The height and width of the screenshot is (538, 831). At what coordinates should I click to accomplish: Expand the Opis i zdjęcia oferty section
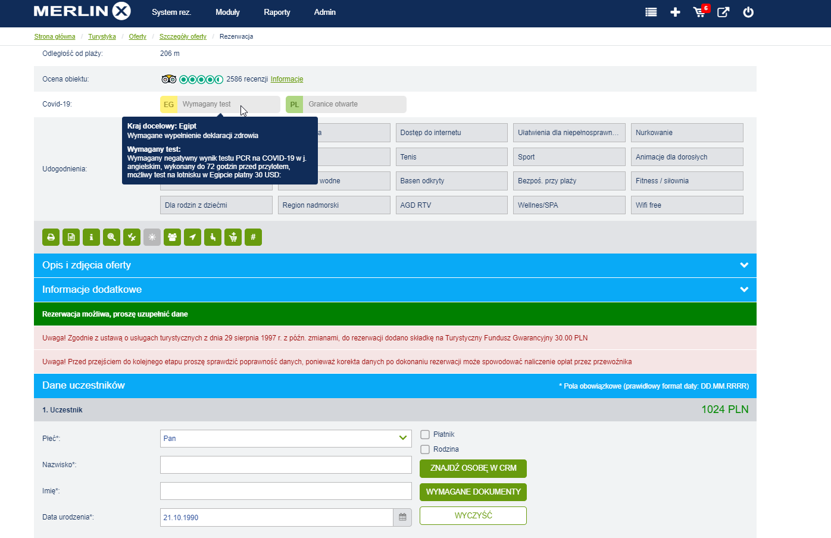pyautogui.click(x=395, y=265)
